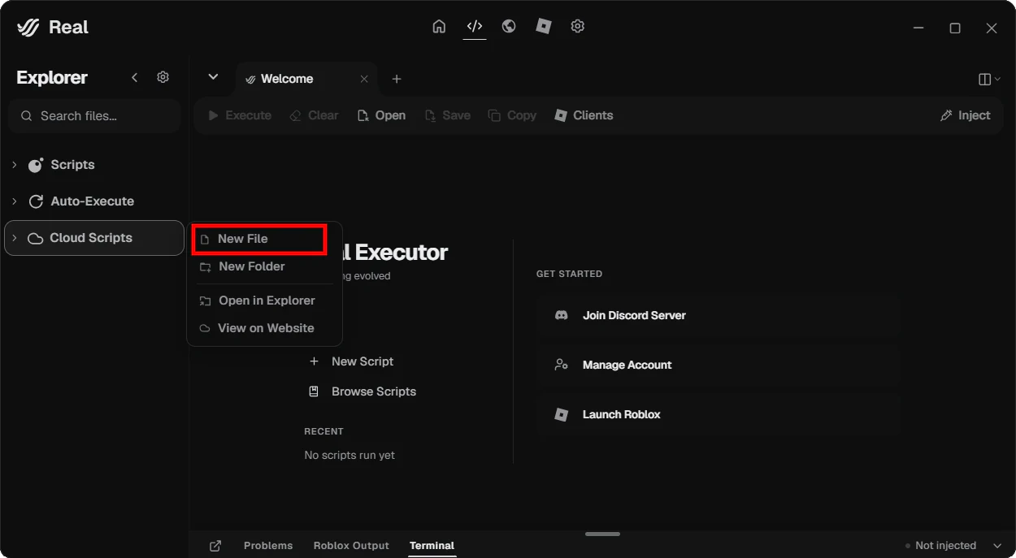Image resolution: width=1016 pixels, height=558 pixels.
Task: Click the Inject button
Action: 965,115
